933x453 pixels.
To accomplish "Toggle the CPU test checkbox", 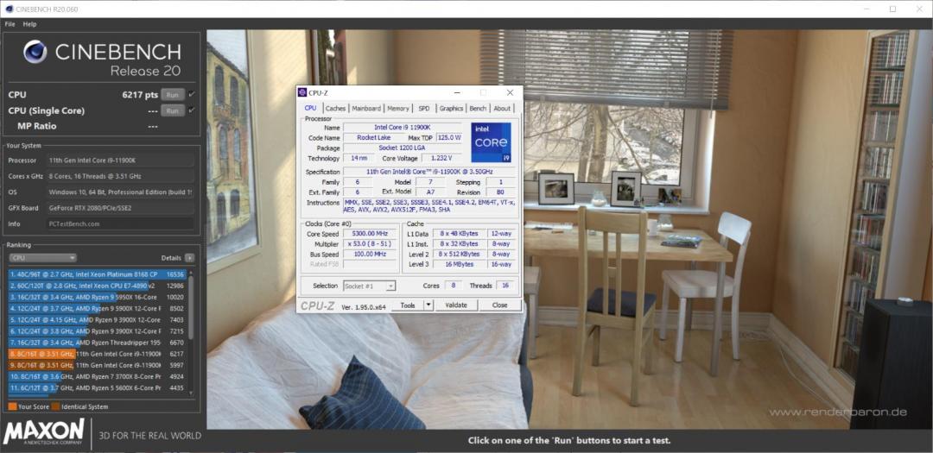I will tap(192, 94).
